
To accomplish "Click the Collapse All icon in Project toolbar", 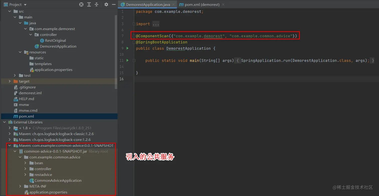I will tap(97, 5).
